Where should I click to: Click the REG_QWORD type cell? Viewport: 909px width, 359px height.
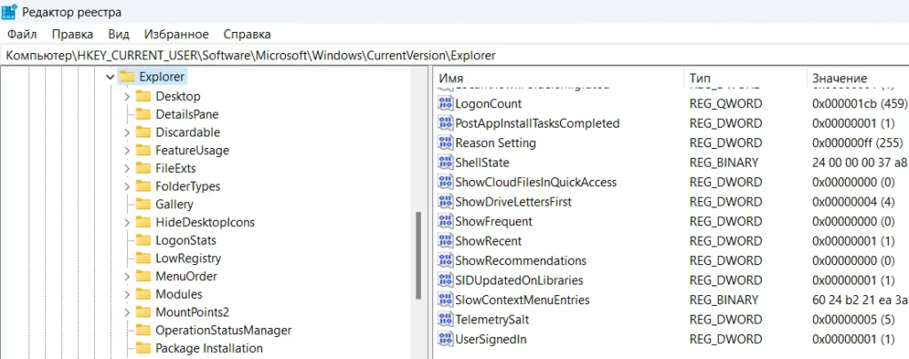tap(726, 104)
